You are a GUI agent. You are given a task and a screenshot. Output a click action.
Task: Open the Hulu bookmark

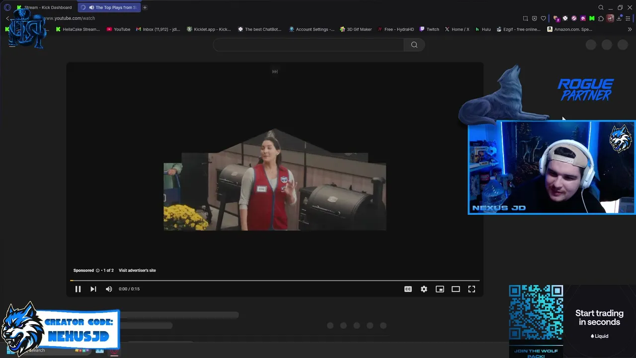pos(483,29)
